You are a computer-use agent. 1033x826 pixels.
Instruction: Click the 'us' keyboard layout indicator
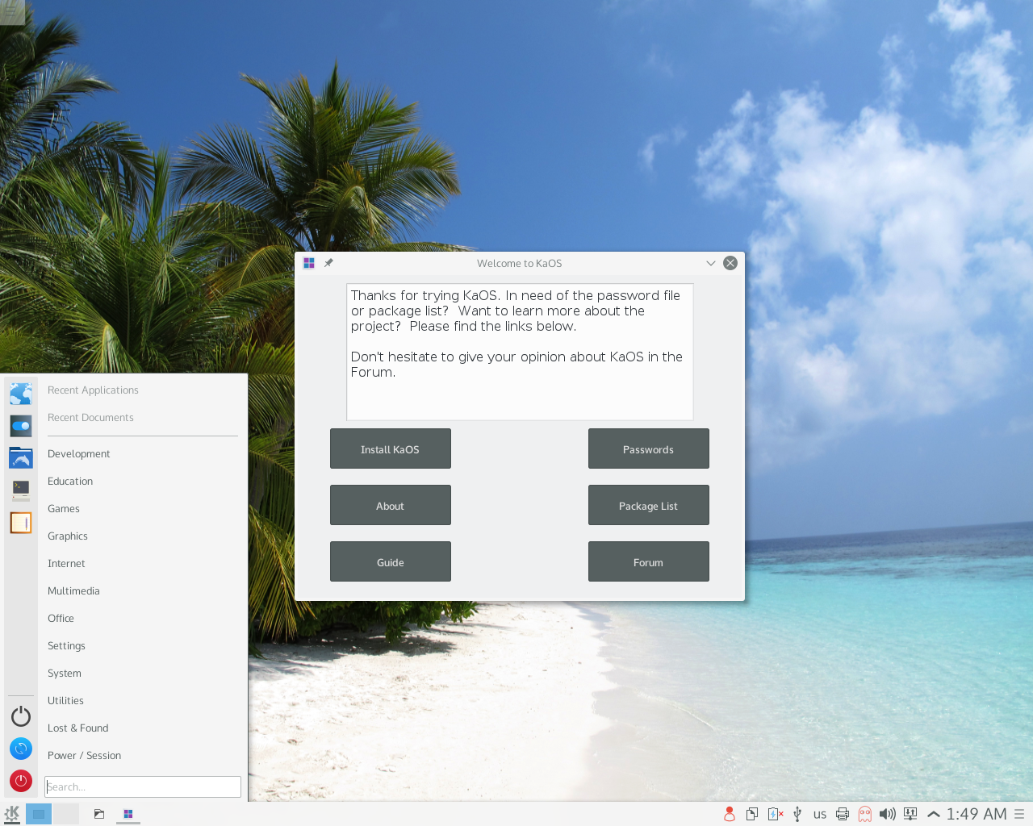coord(820,815)
